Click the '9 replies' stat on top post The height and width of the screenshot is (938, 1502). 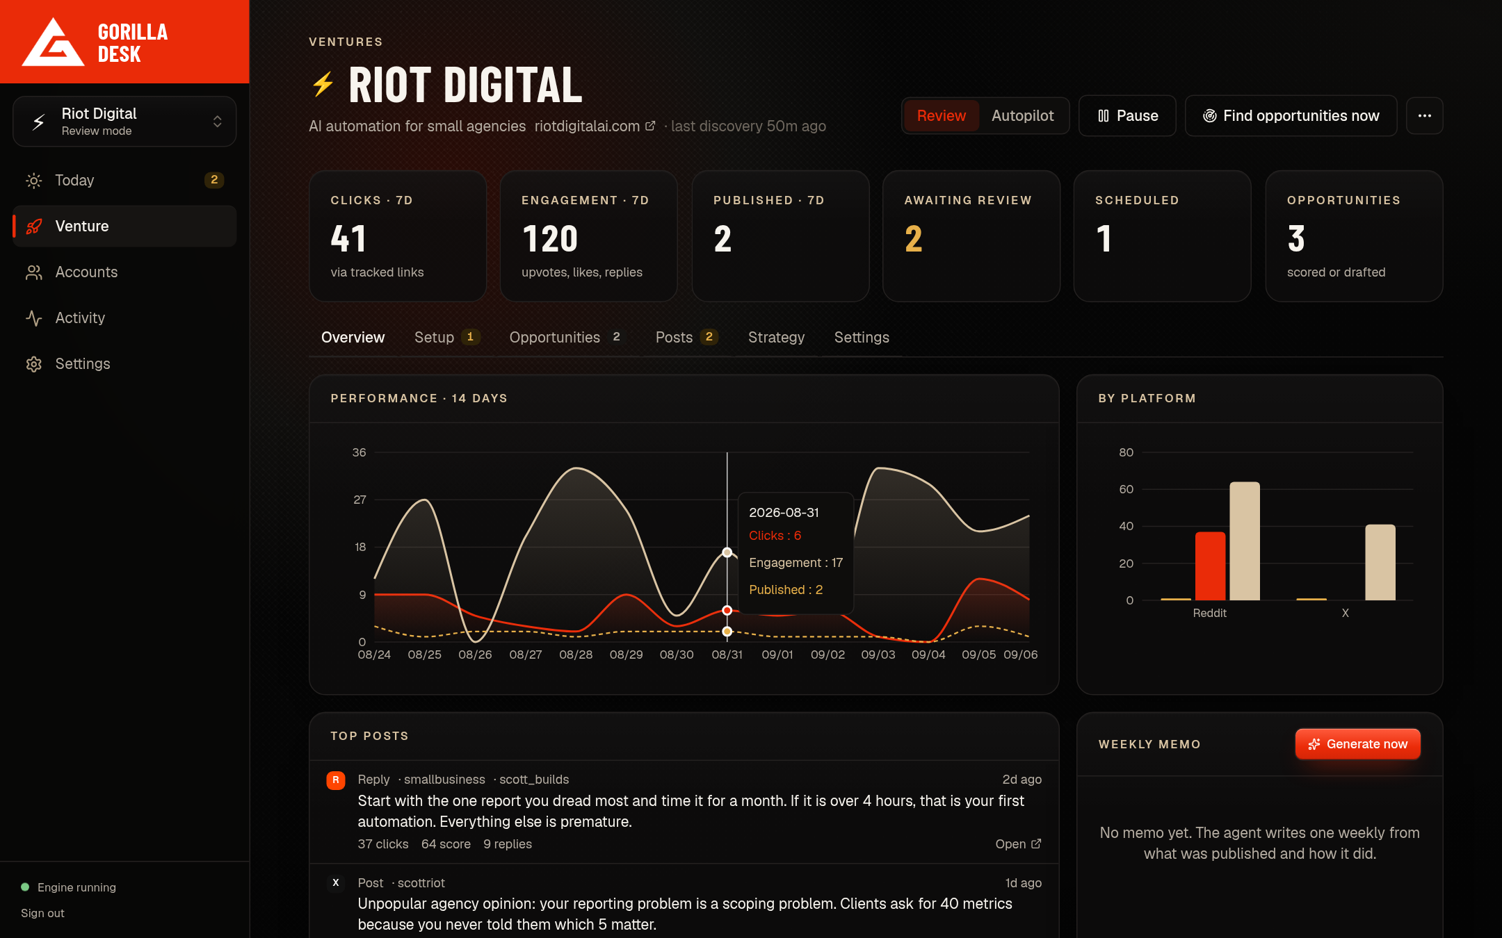(508, 844)
